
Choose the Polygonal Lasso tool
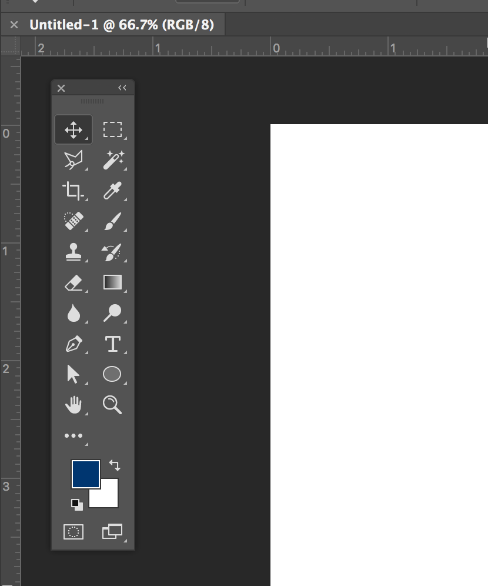(x=73, y=161)
